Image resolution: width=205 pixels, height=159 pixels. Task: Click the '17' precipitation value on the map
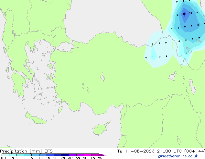tap(184, 14)
